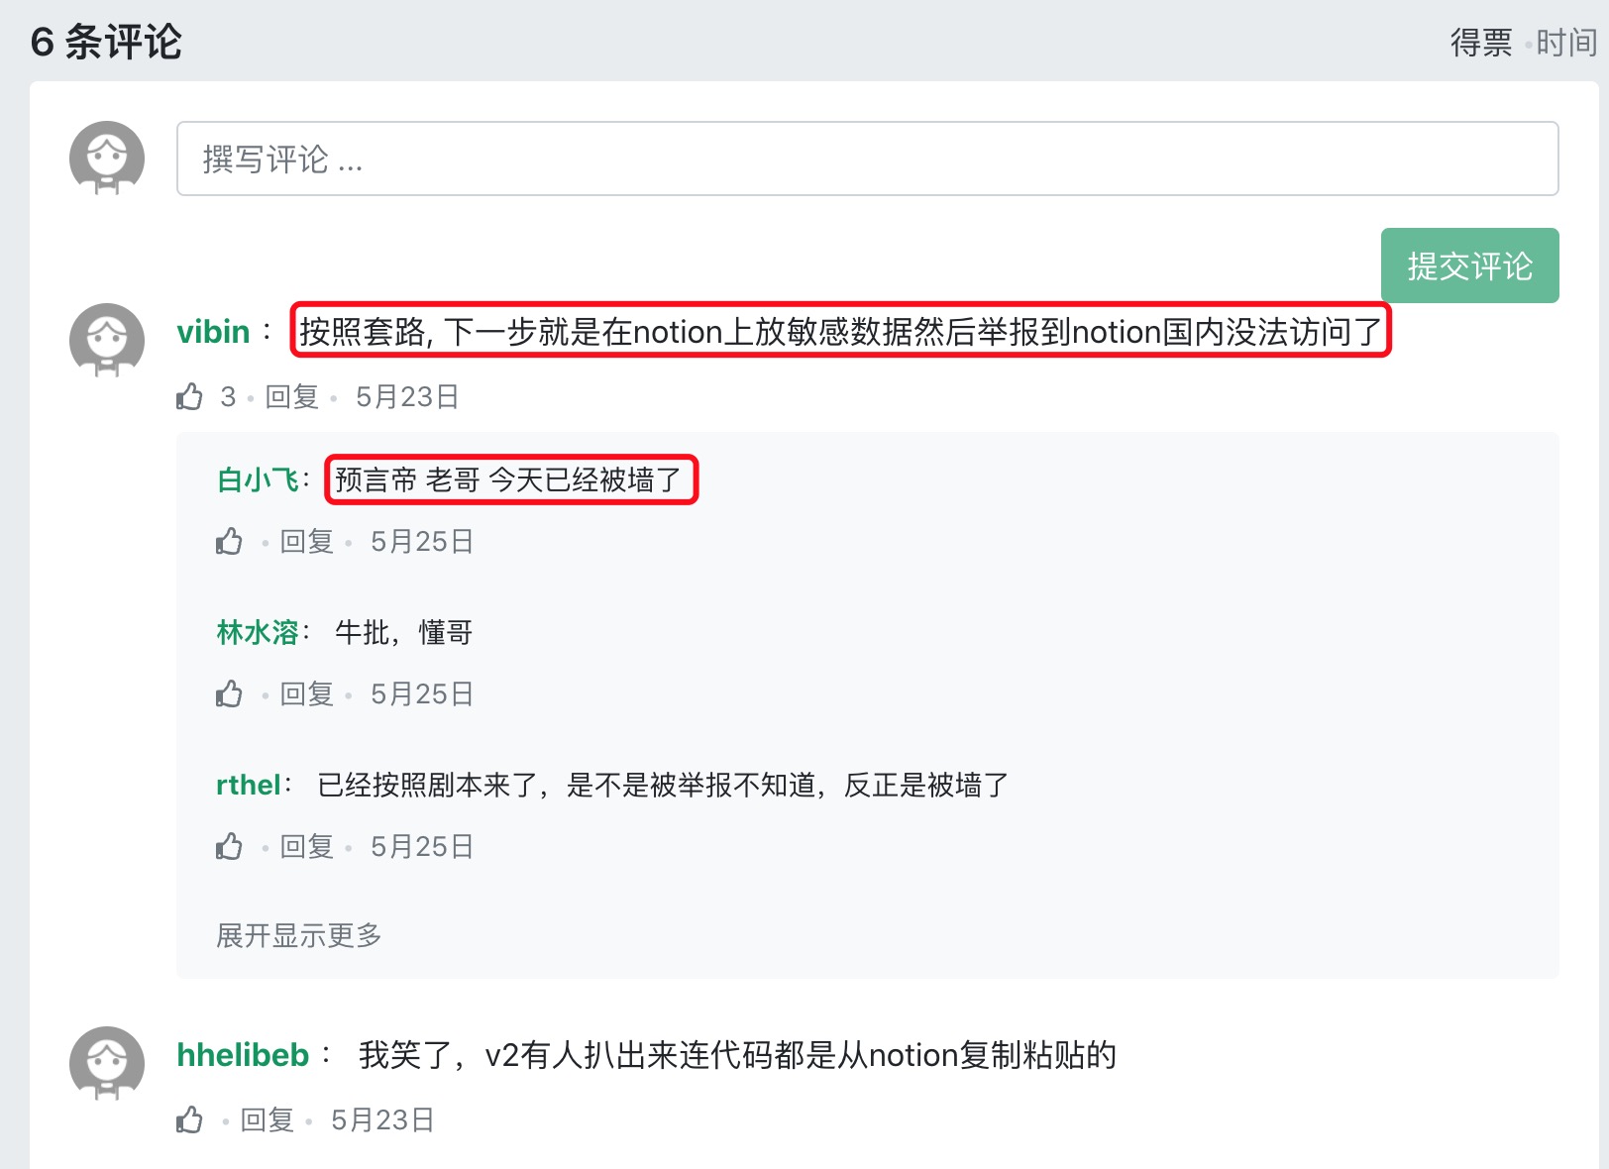Like hhelibeb's comment with thumbs-up
This screenshot has height=1169, width=1609.
tap(189, 1120)
